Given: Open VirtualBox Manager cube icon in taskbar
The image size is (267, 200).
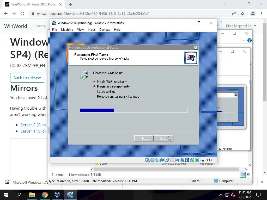Looking at the screenshot, I should pos(57,195).
